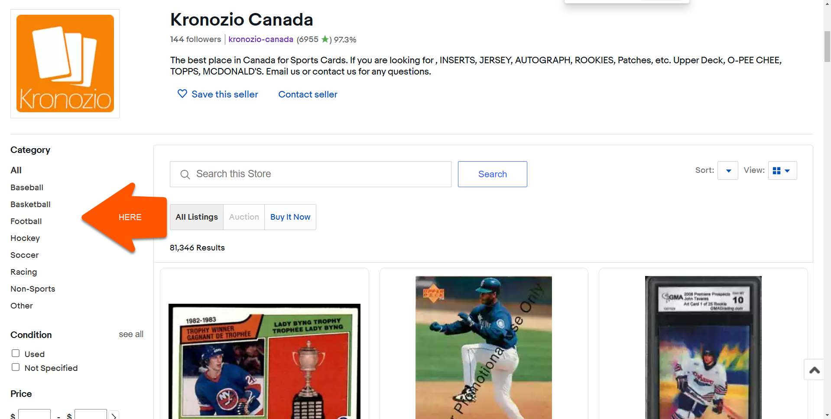831x419 pixels.
Task: Expand the View options dropdown
Action: [782, 170]
